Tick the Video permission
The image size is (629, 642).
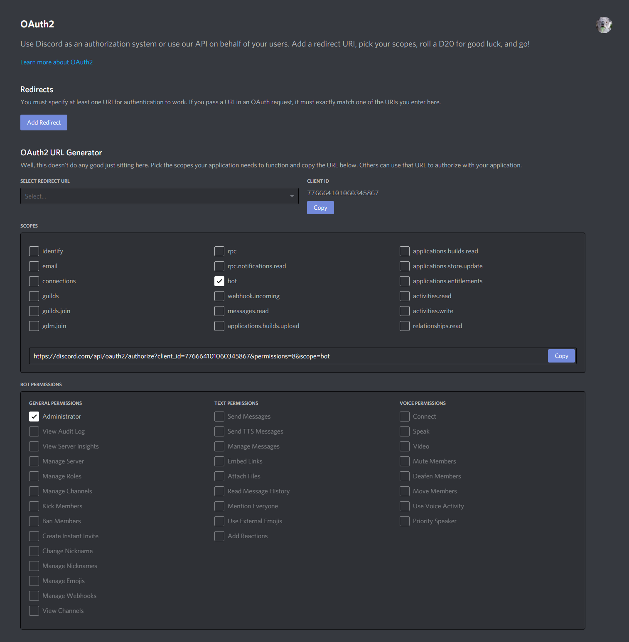[405, 446]
